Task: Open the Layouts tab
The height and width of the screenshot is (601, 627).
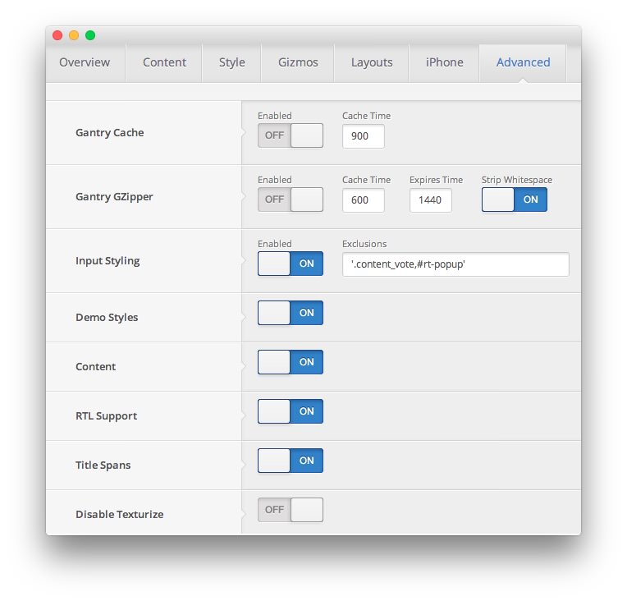Action: coord(372,63)
